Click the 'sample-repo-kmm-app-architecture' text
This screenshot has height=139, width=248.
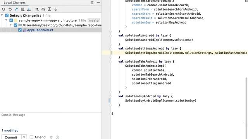point(48,20)
